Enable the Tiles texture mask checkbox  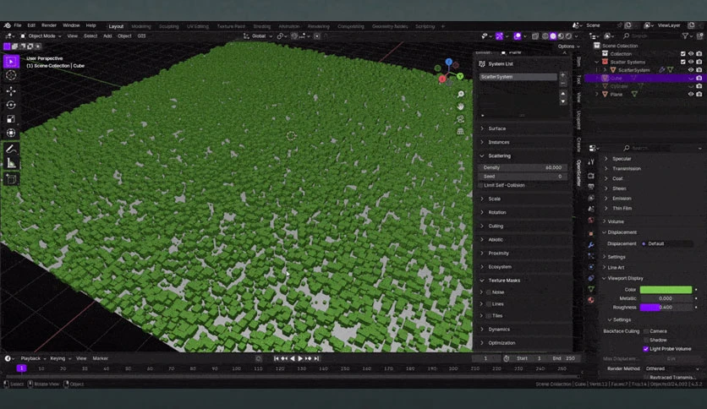coord(488,316)
